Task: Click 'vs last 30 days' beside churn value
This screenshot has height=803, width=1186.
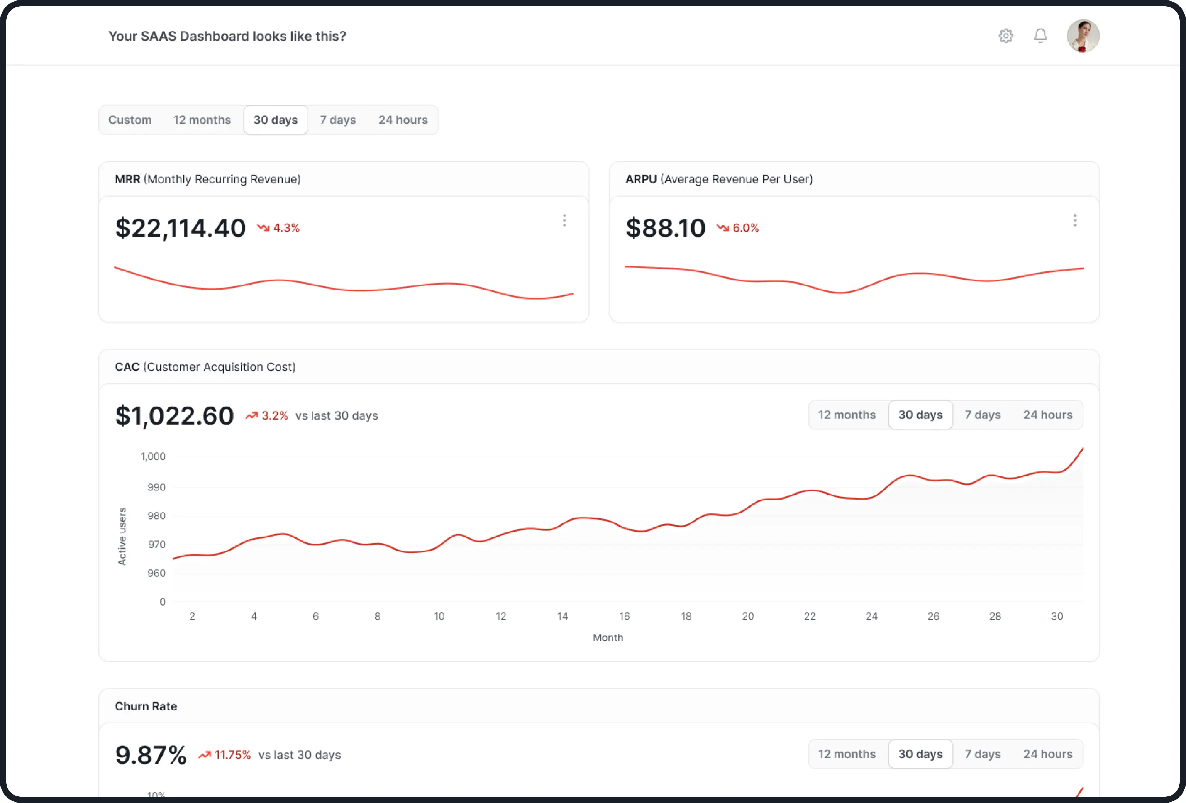Action: (300, 755)
